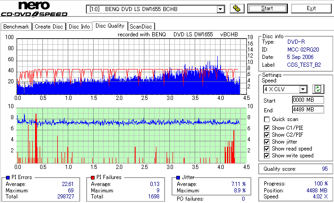Click the Nero CD-DVD Speed logo
Viewport: 334px width, 203px height.
click(x=34, y=9)
